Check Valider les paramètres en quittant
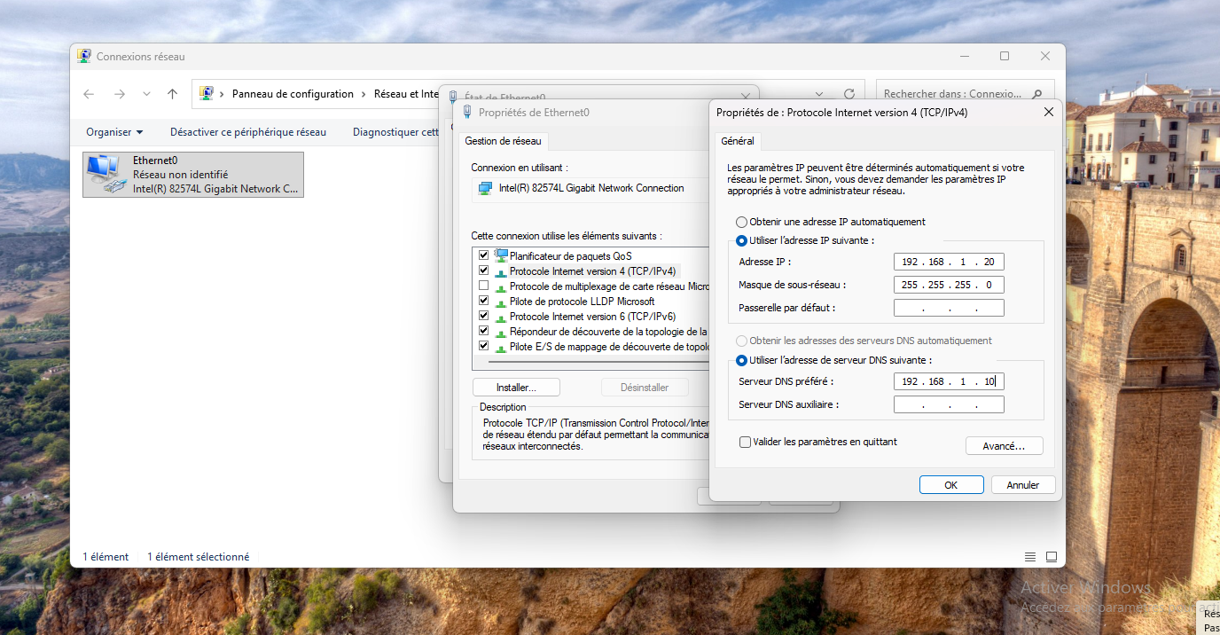1220x635 pixels. coord(745,442)
